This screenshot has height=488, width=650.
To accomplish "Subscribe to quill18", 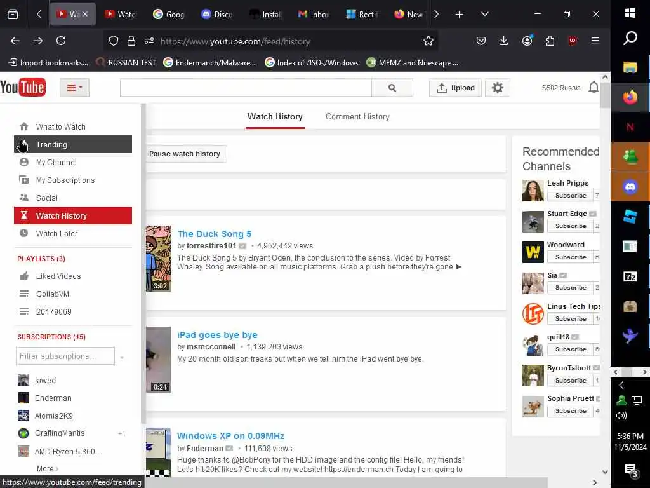I will point(570,349).
